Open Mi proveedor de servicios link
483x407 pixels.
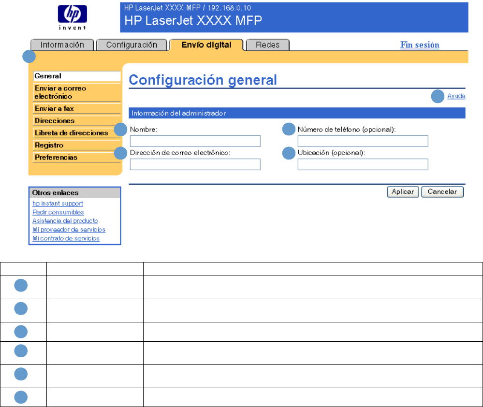coord(69,230)
